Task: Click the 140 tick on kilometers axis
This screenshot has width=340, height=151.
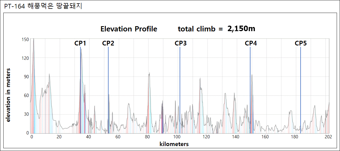Action: pyautogui.click(x=236, y=137)
